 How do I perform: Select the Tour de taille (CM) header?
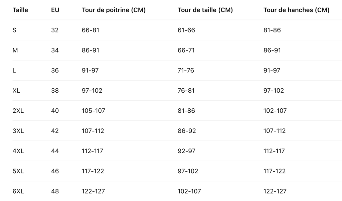click(205, 10)
